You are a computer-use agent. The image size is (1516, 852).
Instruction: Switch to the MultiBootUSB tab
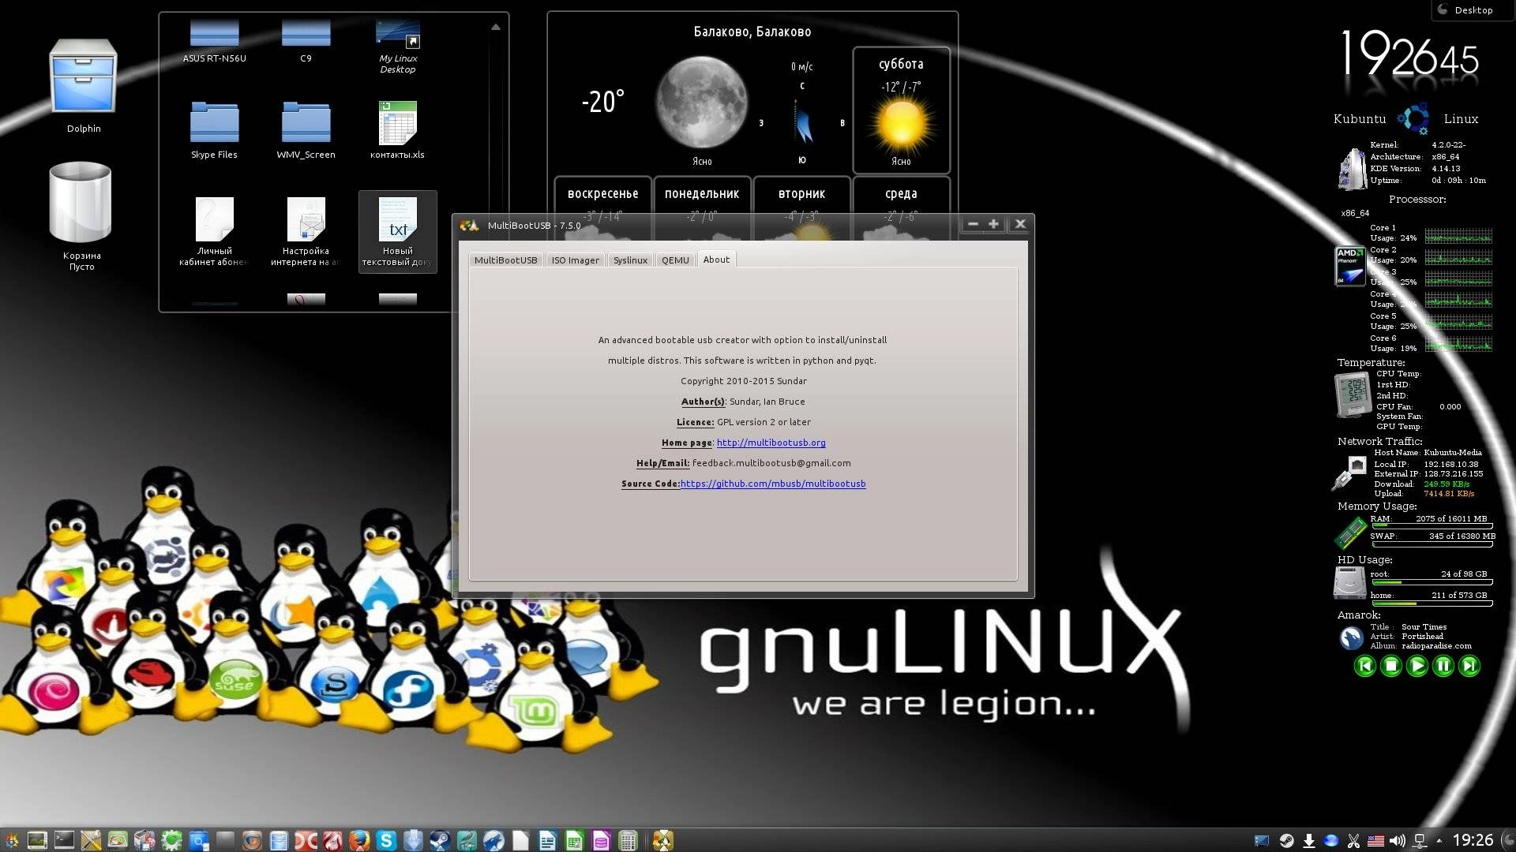(505, 260)
